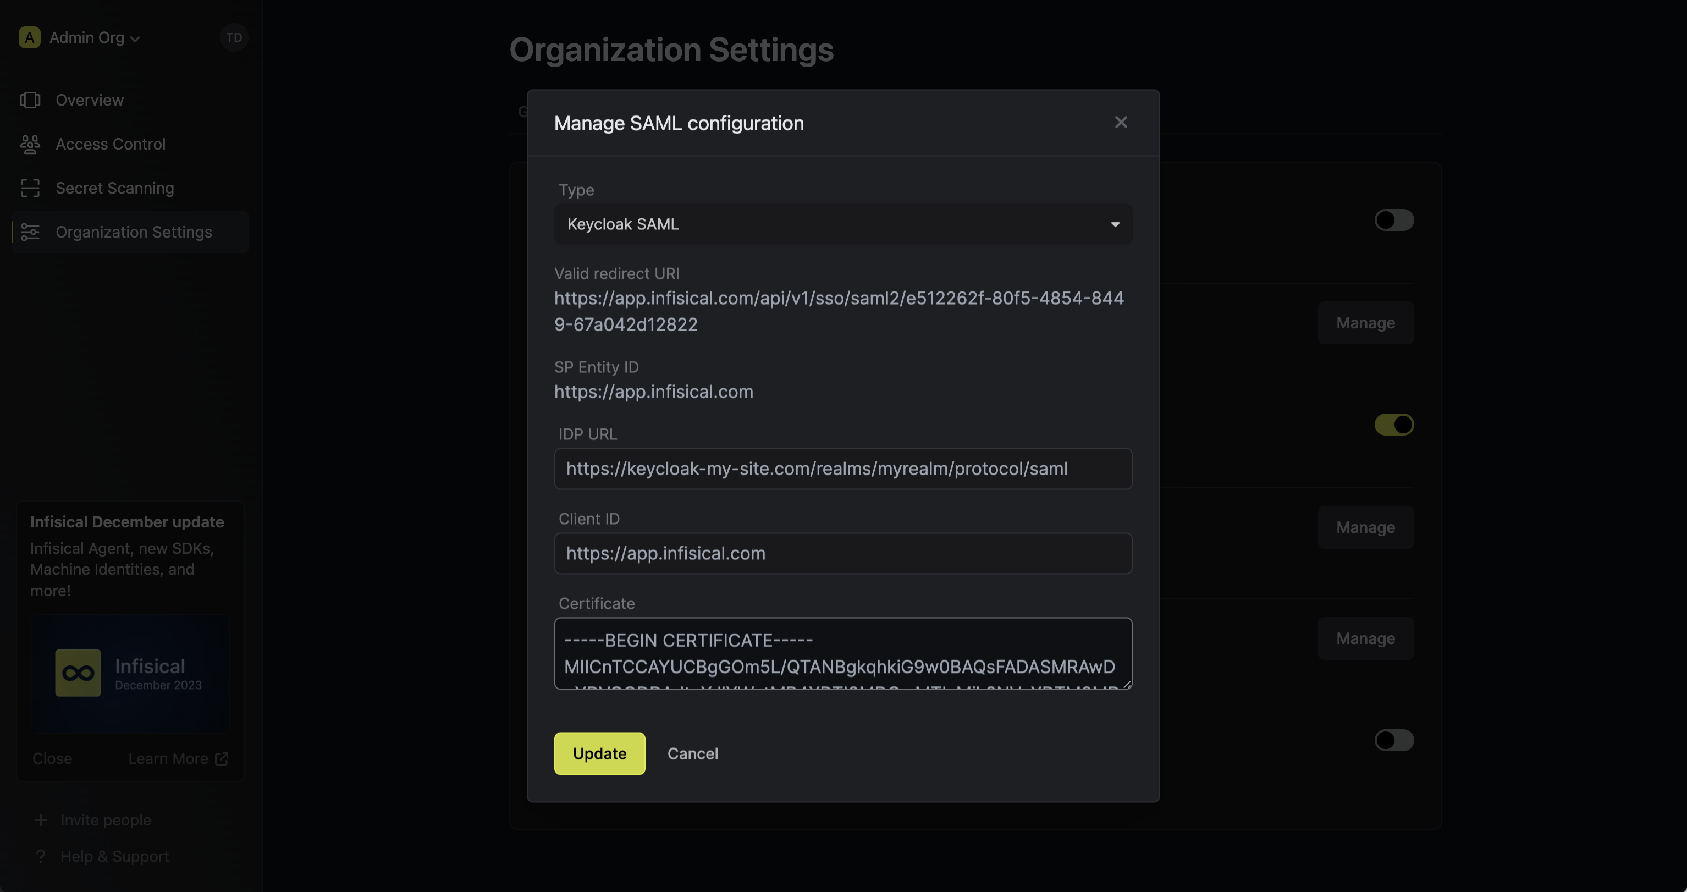Screen dimensions: 1687x892
Task: Click the first Manage button behind dialog
Action: coord(1365,323)
